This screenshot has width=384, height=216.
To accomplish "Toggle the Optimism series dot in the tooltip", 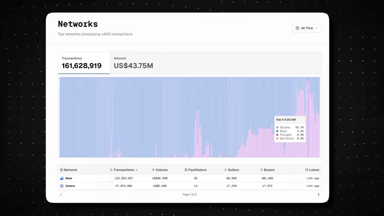I will pos(277,138).
